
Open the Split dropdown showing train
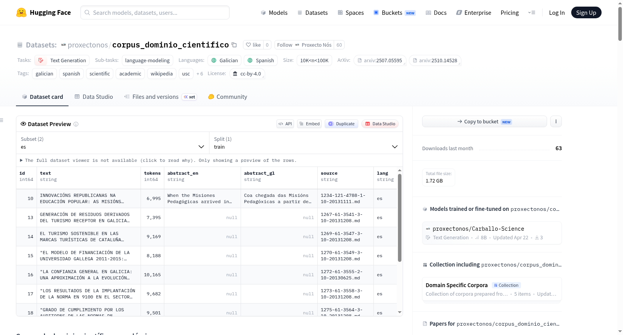pos(306,143)
